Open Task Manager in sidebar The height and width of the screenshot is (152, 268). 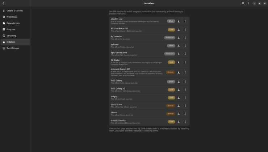15,48
